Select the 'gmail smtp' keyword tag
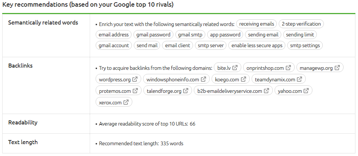The image size is (358, 156). (190, 35)
